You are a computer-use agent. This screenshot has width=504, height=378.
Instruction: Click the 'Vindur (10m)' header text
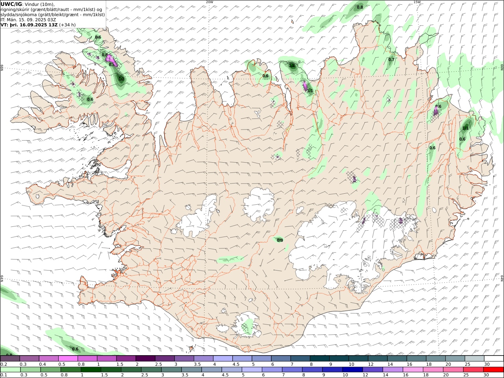(x=40, y=4)
